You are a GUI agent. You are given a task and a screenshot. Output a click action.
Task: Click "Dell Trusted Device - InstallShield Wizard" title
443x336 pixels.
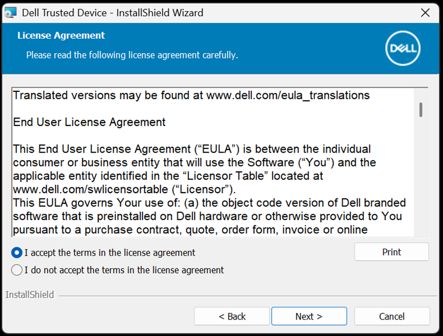coord(113,13)
